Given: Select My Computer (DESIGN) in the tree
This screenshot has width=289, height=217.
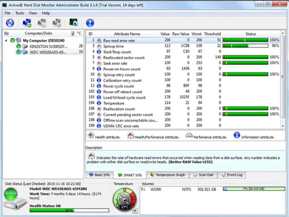Looking at the screenshot, I should click(x=44, y=40).
